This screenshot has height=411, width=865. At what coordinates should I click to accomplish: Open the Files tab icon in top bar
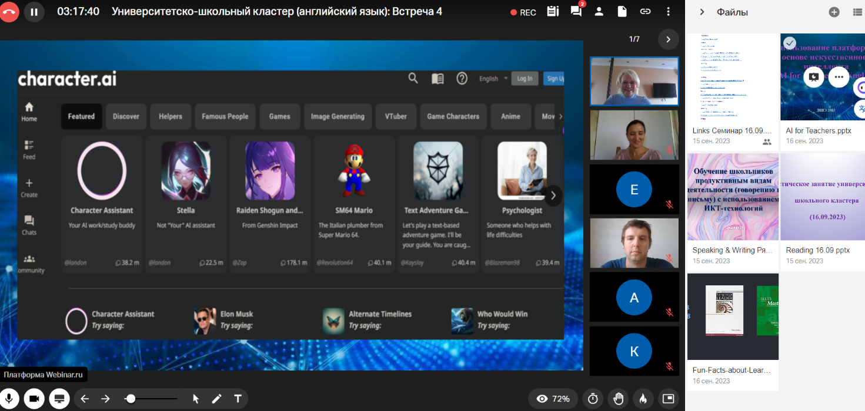click(622, 12)
